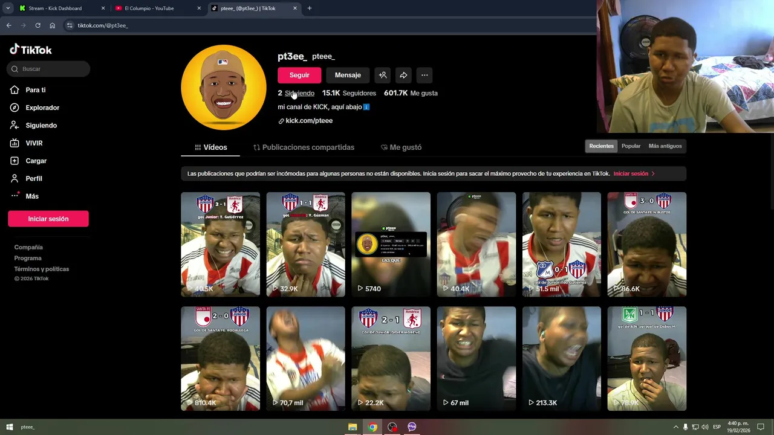Click the ESP language indicator
Image resolution: width=774 pixels, height=435 pixels.
[x=717, y=427]
